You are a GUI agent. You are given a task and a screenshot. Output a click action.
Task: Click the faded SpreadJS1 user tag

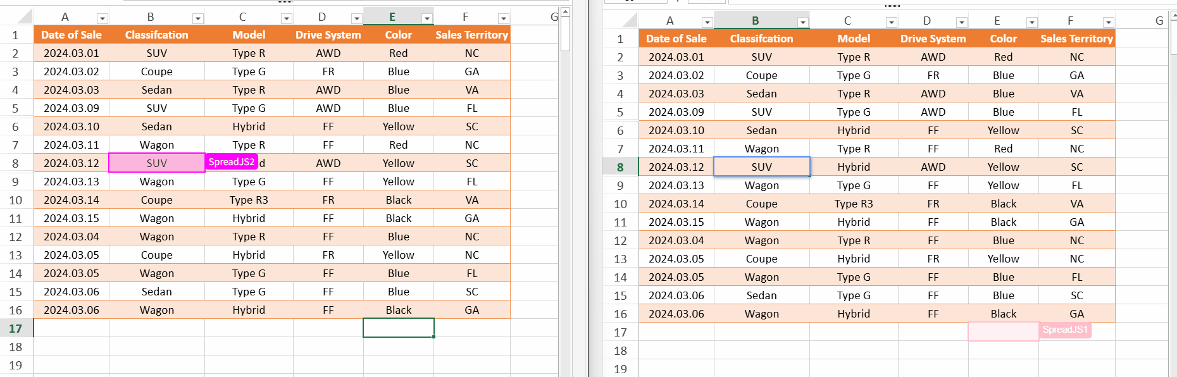coord(1065,330)
